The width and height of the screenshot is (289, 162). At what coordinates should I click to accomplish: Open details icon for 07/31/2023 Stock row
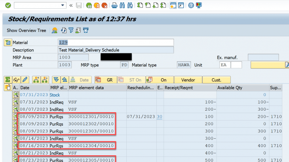click(x=15, y=95)
